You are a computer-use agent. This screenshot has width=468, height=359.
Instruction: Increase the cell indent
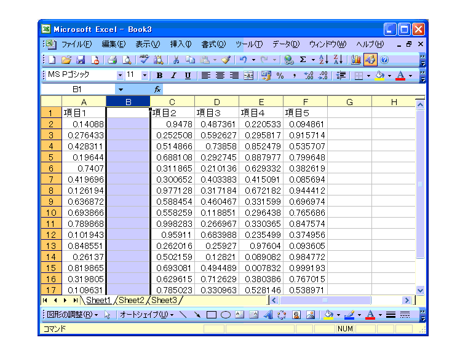point(341,76)
